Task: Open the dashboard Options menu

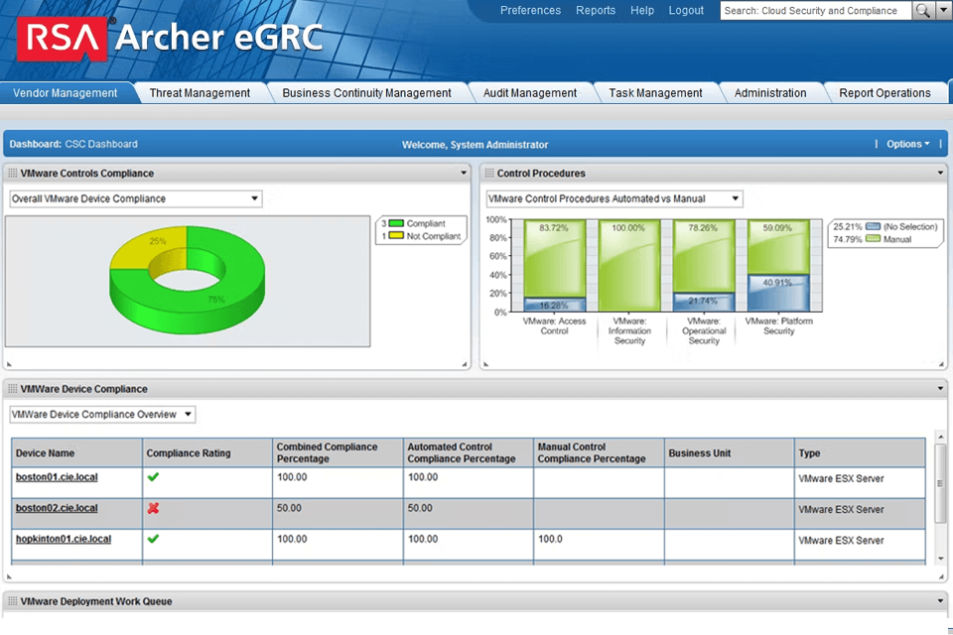Action: tap(904, 143)
